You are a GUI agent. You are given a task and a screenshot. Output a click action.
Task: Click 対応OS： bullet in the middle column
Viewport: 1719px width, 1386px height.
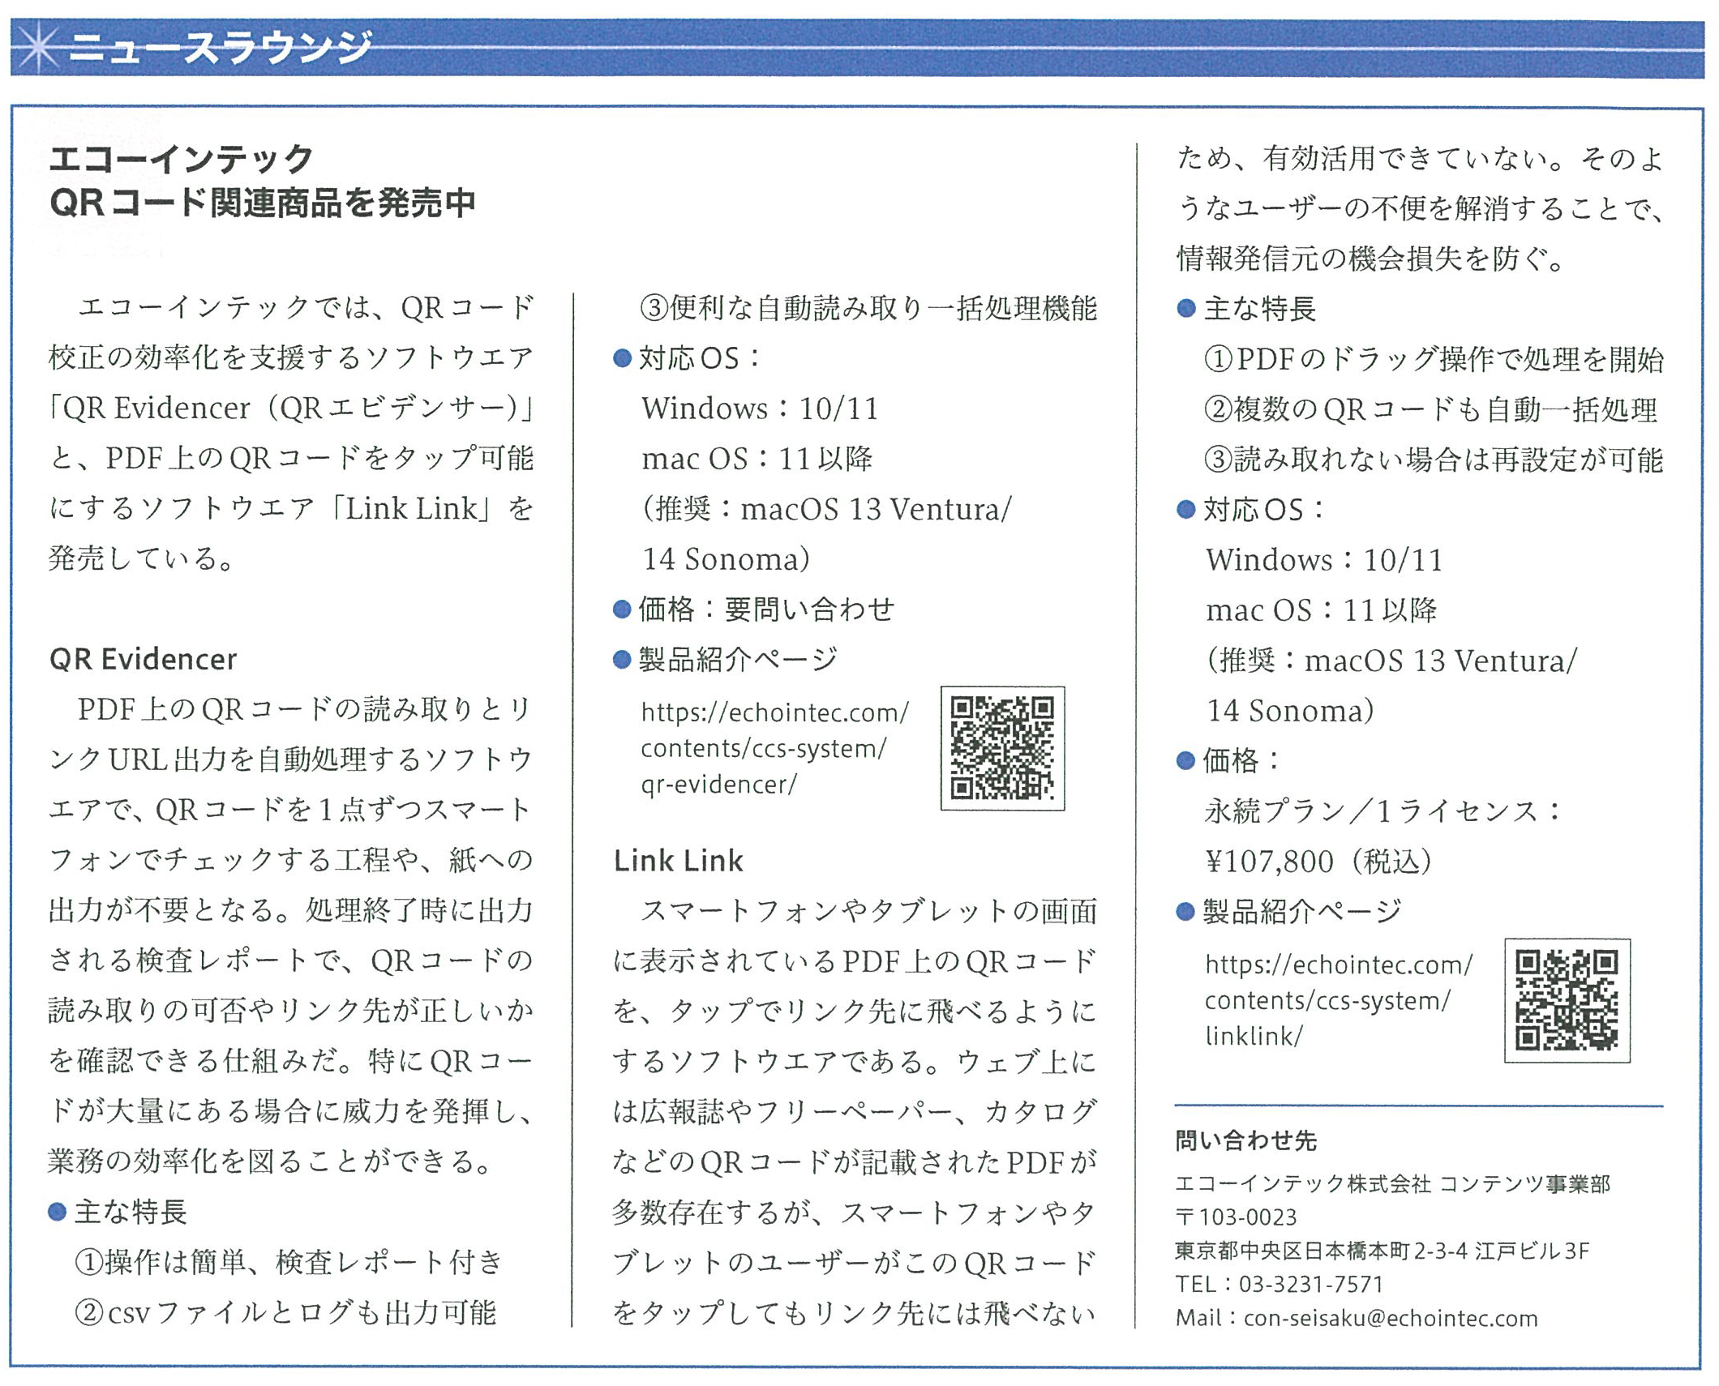(x=688, y=358)
